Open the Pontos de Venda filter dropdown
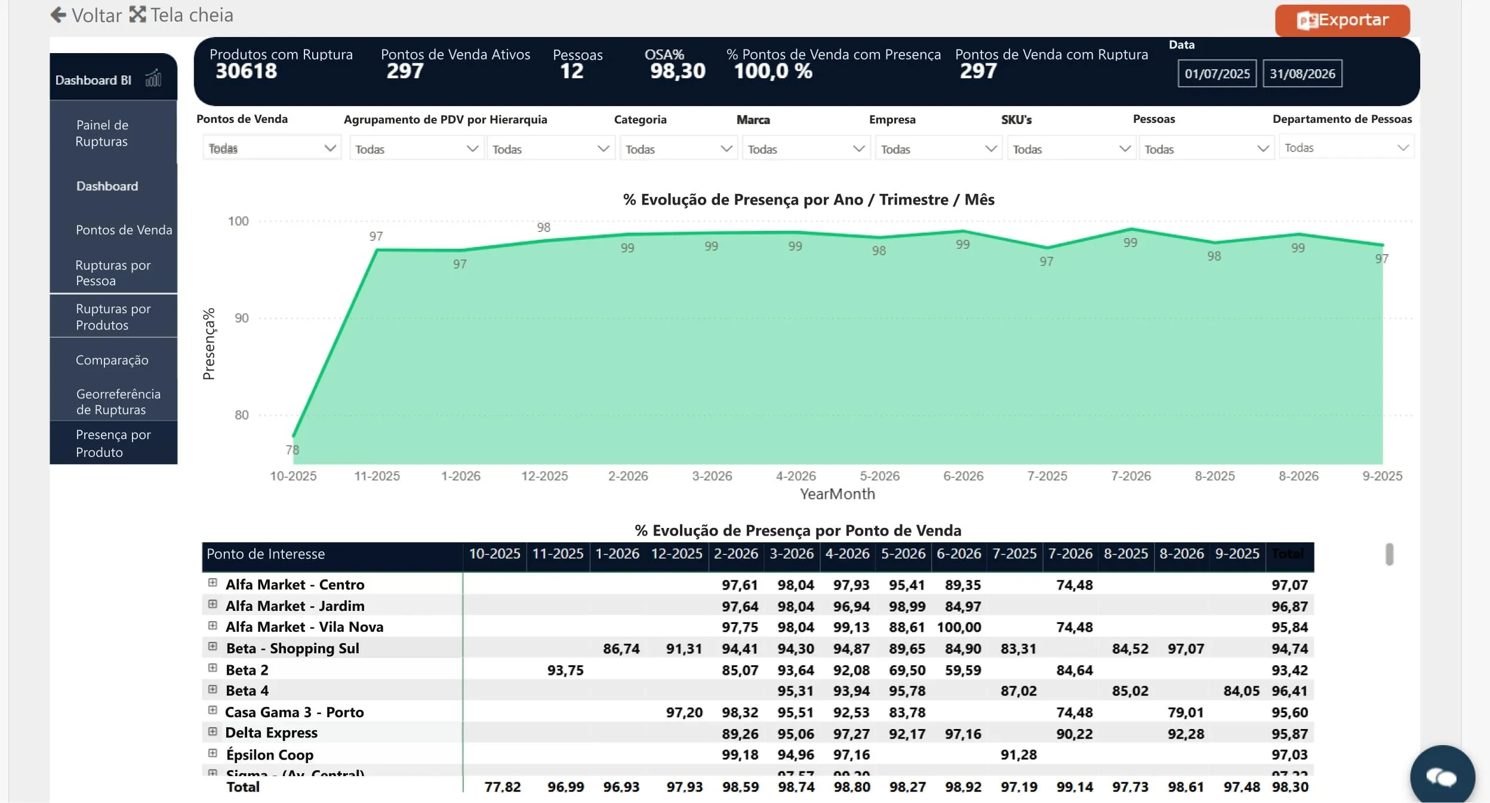 tap(272, 148)
